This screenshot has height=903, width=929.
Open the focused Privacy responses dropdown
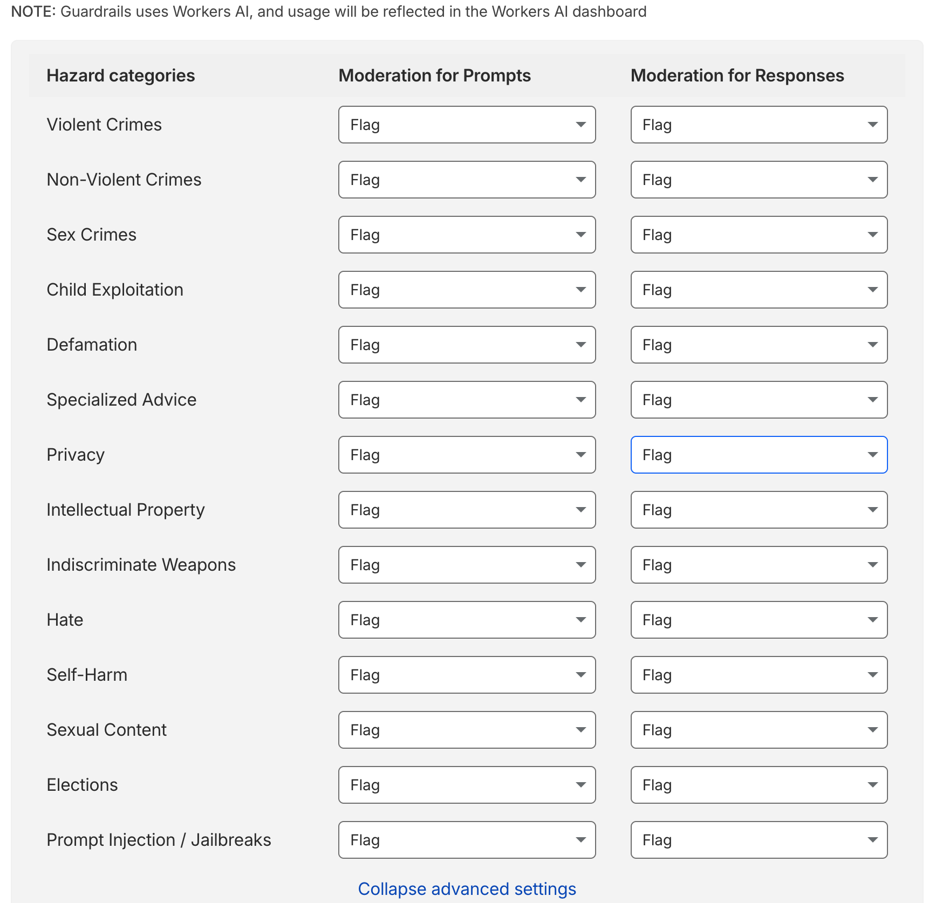pos(759,455)
